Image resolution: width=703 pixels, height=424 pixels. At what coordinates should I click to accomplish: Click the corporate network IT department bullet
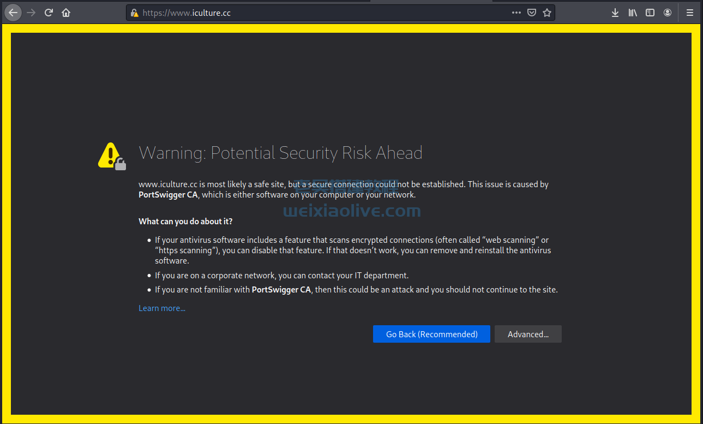[281, 276]
